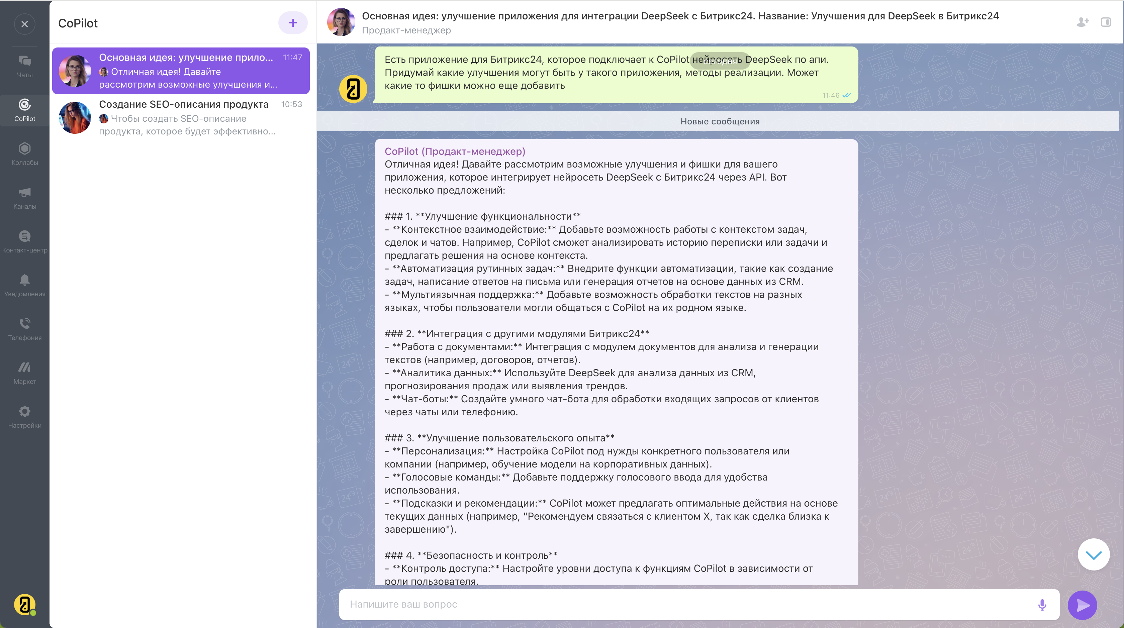The width and height of the screenshot is (1124, 628).
Task: Select the CoPilot tab in sidebar
Action: pos(24,110)
